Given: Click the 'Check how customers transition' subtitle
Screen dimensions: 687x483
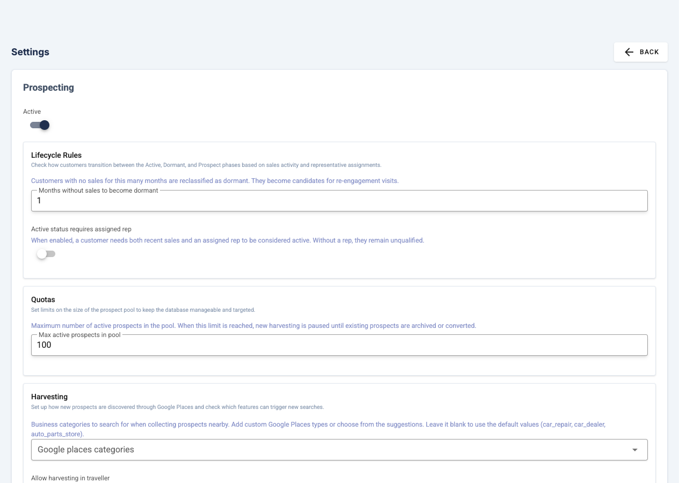Looking at the screenshot, I should pos(206,165).
